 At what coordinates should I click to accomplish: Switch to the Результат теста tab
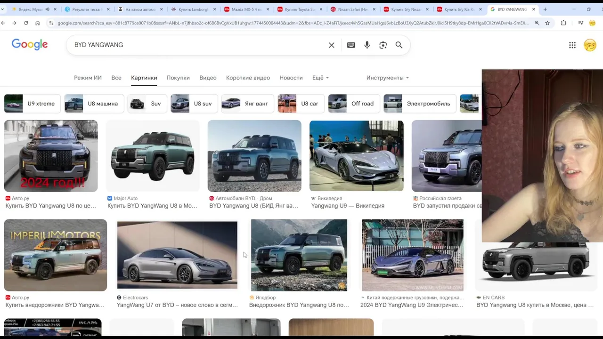pyautogui.click(x=87, y=9)
